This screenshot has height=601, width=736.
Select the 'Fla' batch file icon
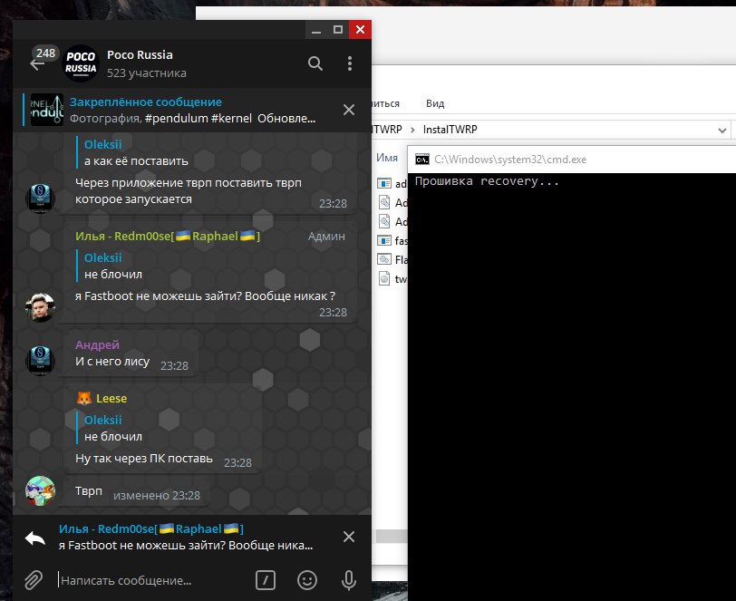(384, 259)
